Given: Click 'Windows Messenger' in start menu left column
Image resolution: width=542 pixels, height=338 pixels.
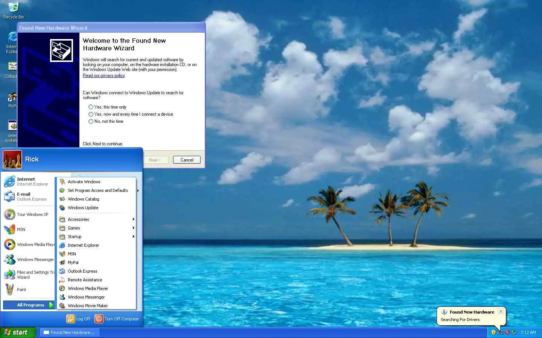Looking at the screenshot, I should tap(29, 260).
